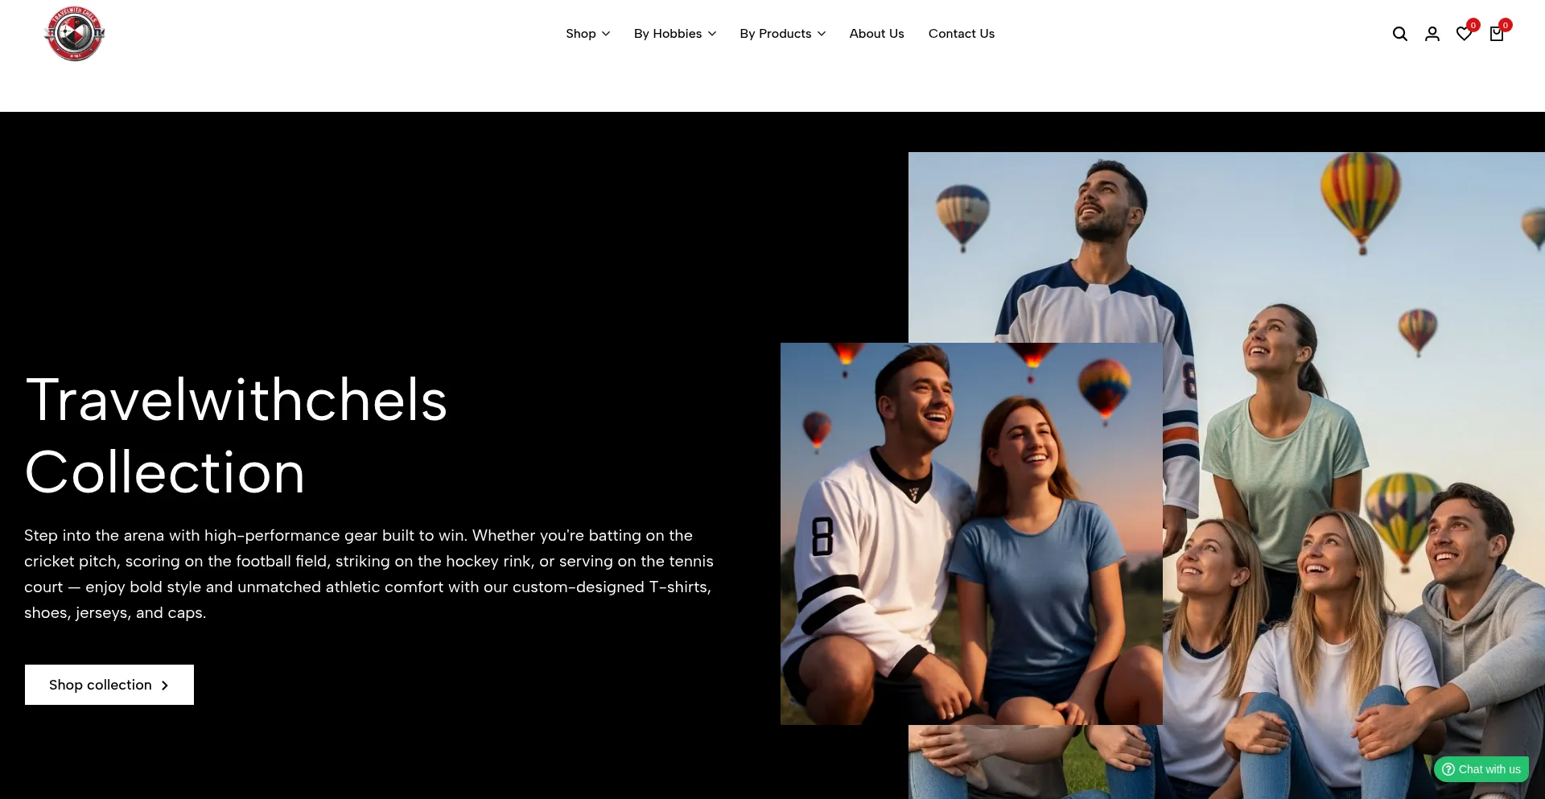1545x799 pixels.
Task: Click the Travelwithchels round logo
Action: pyautogui.click(x=74, y=33)
